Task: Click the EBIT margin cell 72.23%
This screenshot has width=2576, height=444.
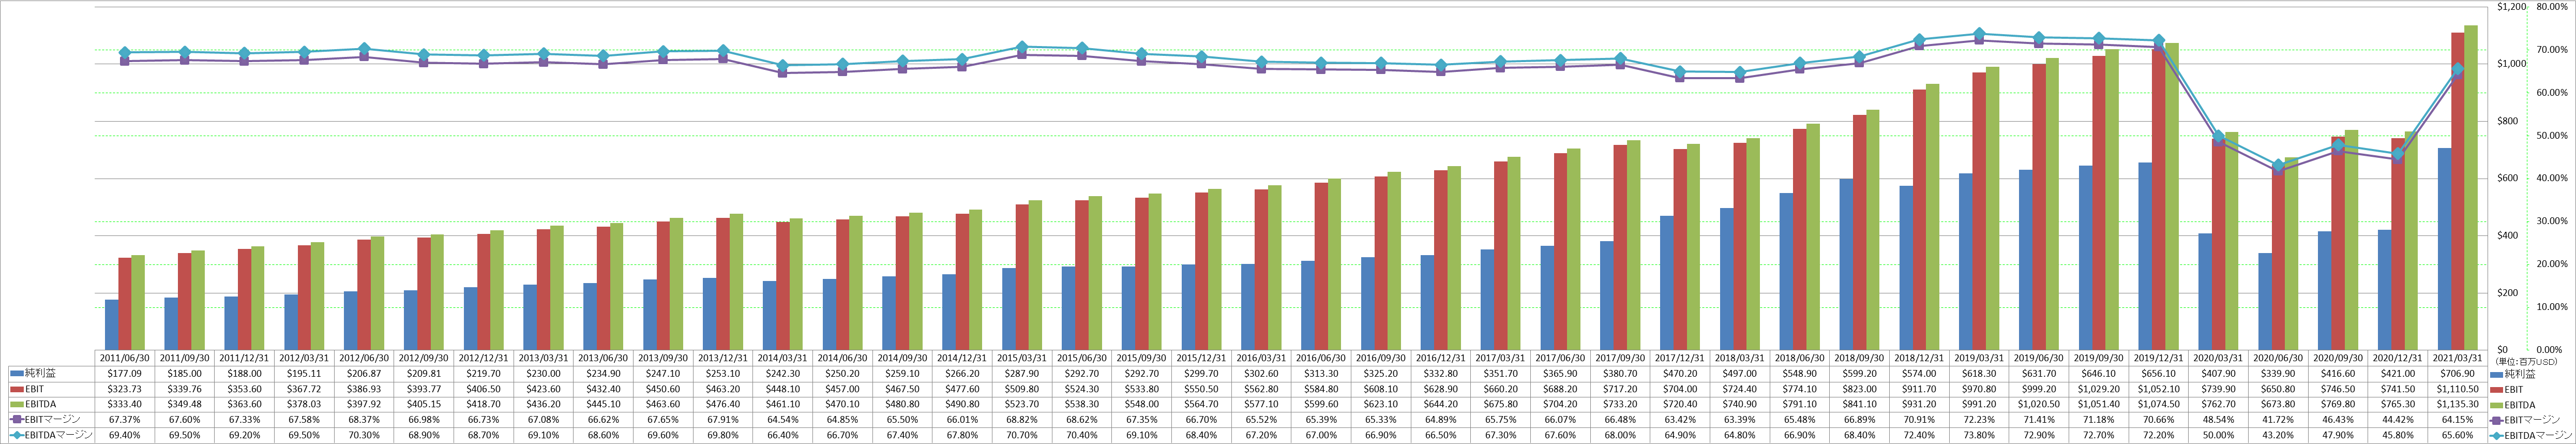Action: coord(1979,419)
